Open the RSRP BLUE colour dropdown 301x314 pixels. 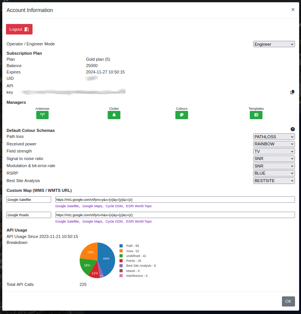(274, 173)
